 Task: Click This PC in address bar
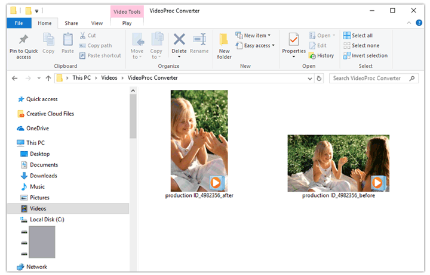(x=81, y=78)
